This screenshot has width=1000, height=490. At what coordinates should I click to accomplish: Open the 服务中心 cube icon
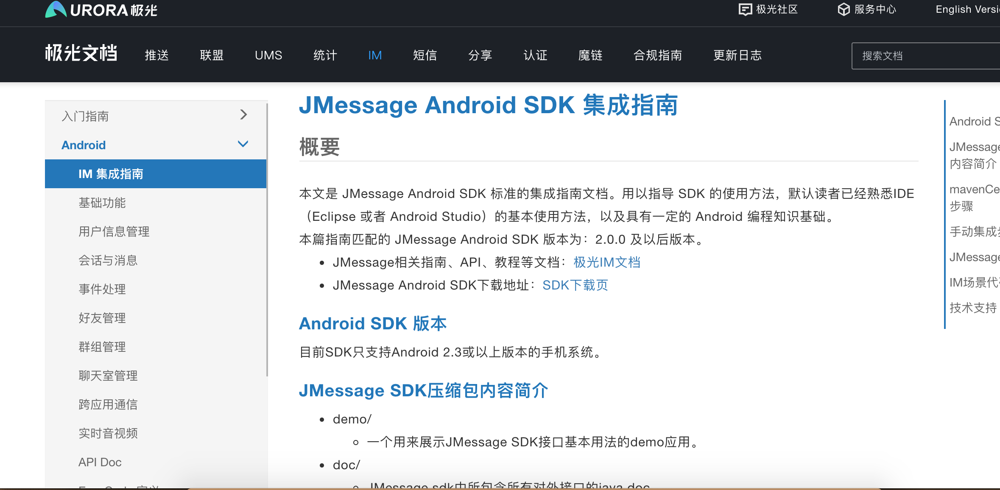844,9
